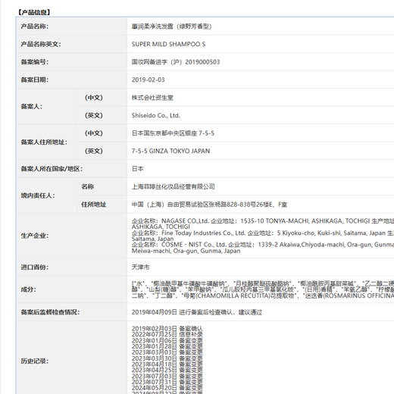Select the 备案人住所地址: label
Image resolution: width=394 pixels, height=394 pixels.
[44, 142]
